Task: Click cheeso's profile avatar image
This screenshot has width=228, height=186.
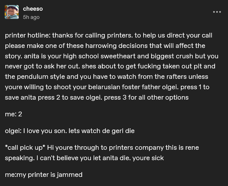Action: tap(12, 12)
